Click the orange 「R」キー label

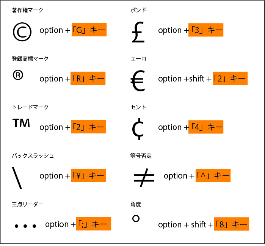click(88, 78)
